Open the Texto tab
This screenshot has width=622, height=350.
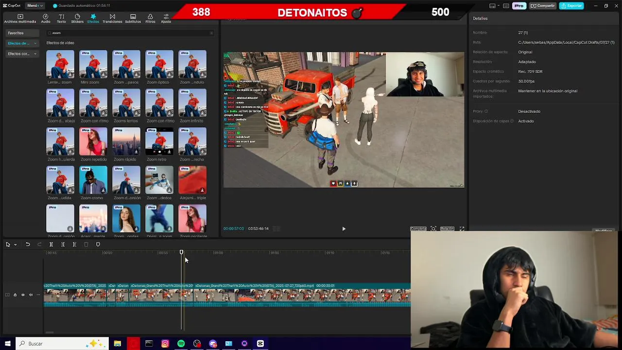(61, 19)
